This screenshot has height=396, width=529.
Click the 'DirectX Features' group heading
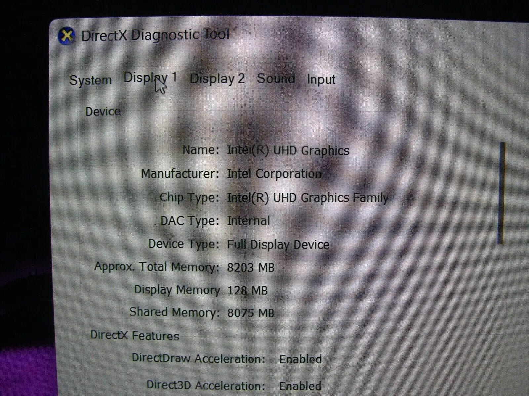coord(135,335)
